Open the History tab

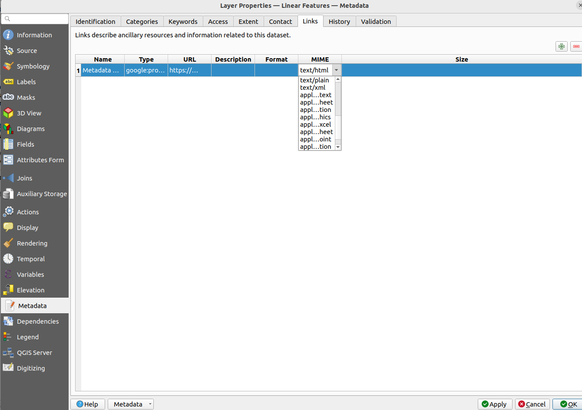tap(339, 21)
